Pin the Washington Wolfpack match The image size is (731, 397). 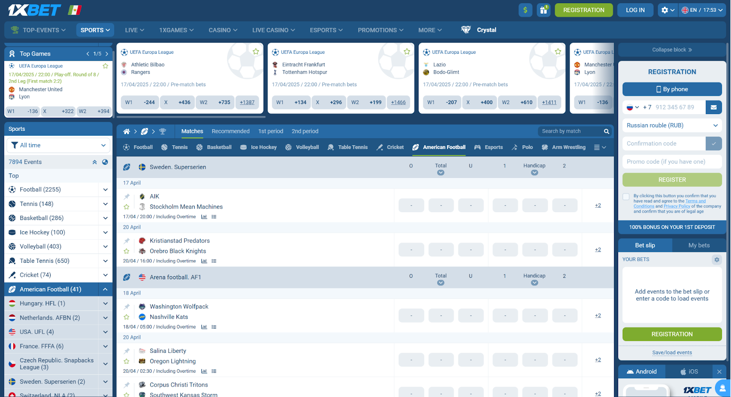(127, 307)
